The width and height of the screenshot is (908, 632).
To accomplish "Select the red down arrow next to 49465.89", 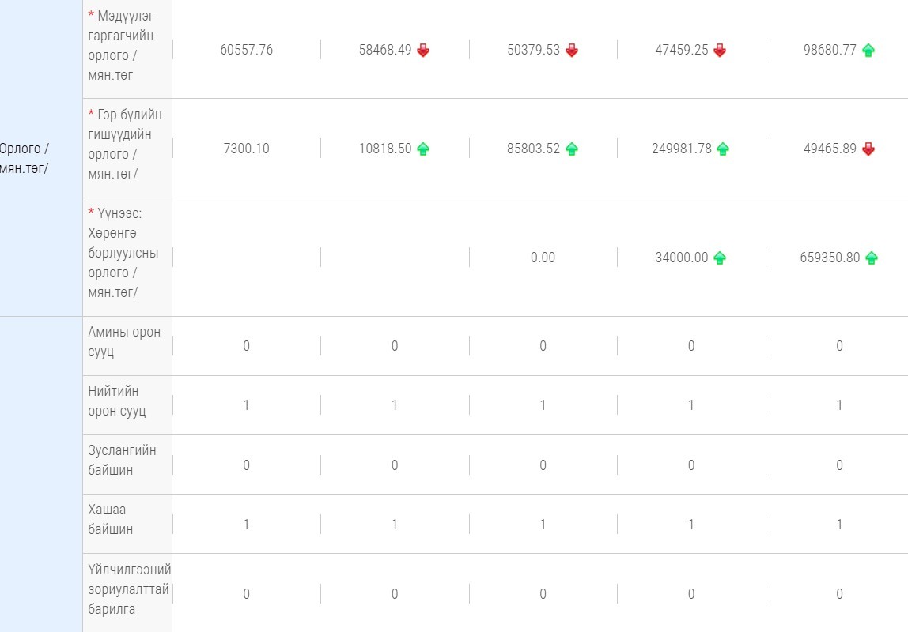I will 868,149.
